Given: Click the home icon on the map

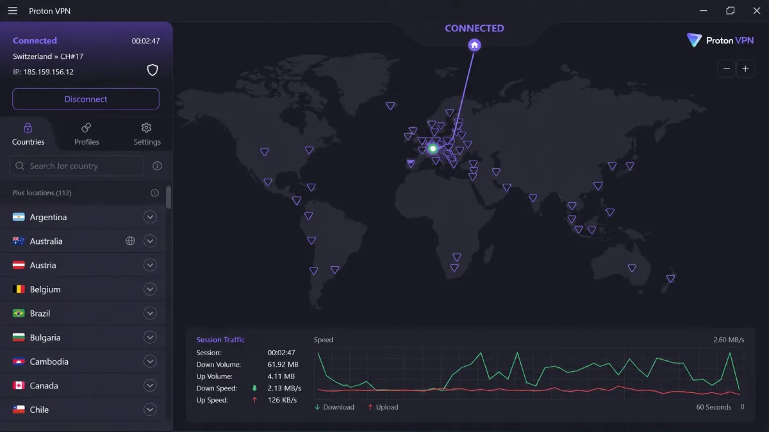Looking at the screenshot, I should coord(474,45).
